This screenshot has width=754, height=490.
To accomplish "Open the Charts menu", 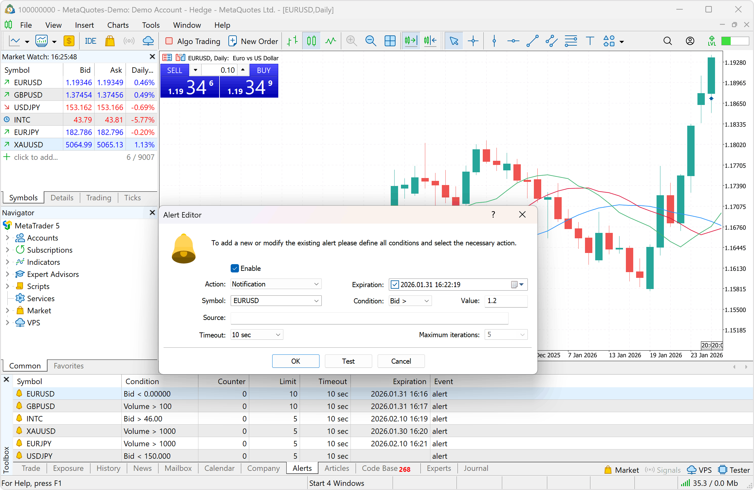I will click(x=118, y=25).
